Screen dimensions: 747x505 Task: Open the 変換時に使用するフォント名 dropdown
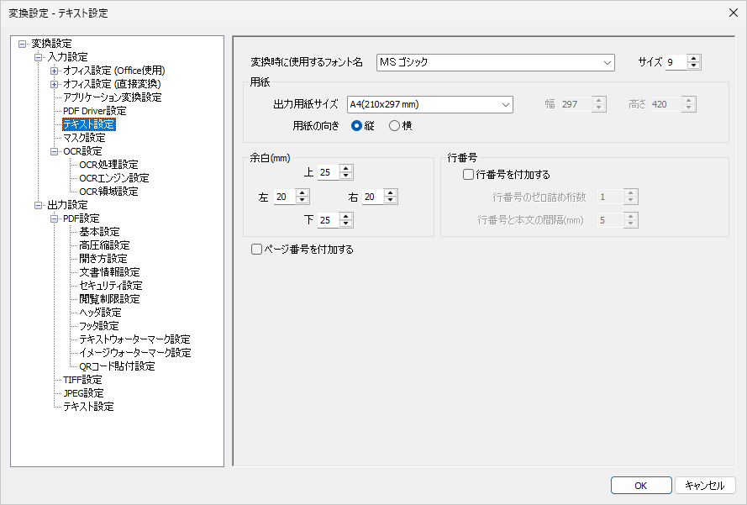pyautogui.click(x=608, y=62)
